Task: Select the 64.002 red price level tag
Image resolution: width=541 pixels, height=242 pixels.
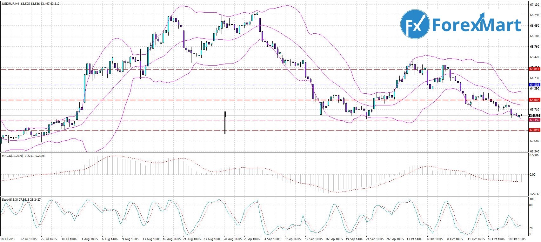Action: coord(534,100)
